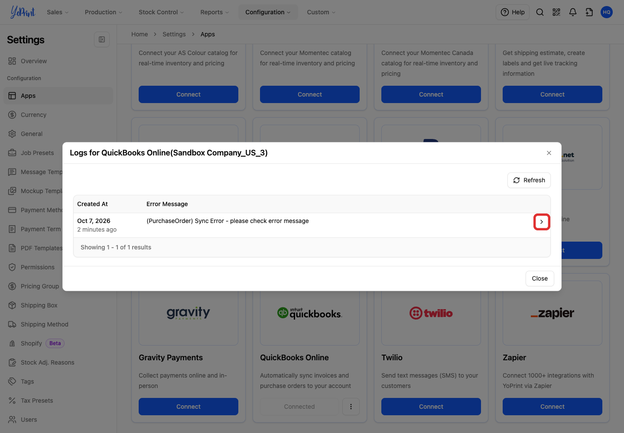624x433 pixels.
Task: Open the Reports dropdown menu
Action: 214,12
